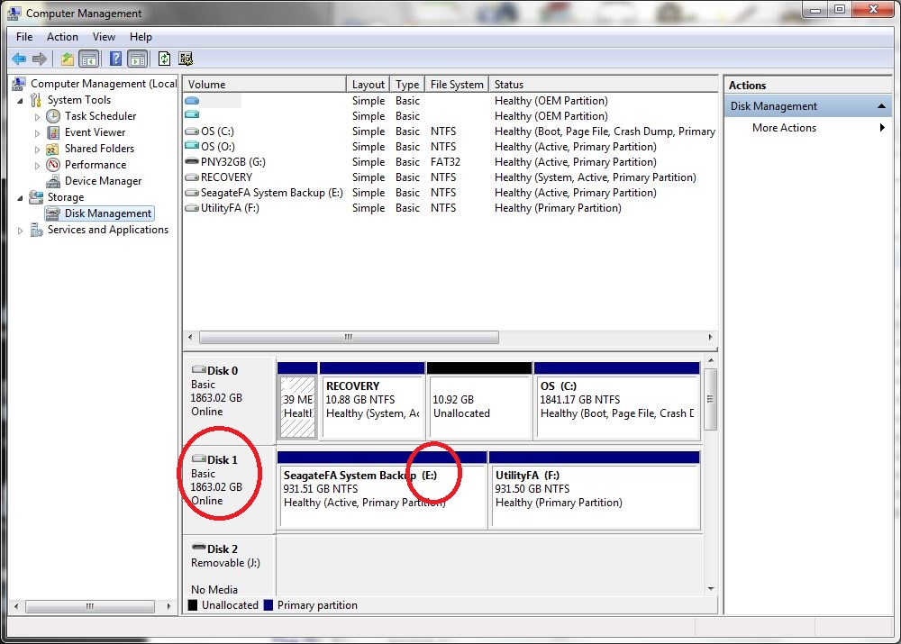901x644 pixels.
Task: Sort by the File System column header
Action: (x=457, y=85)
